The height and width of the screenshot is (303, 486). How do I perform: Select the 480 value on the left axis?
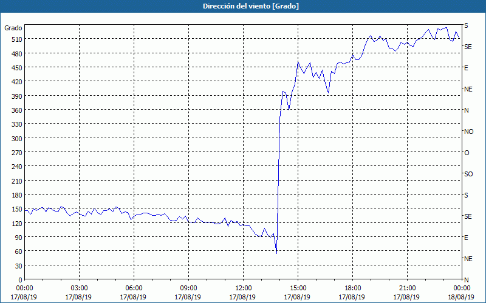pos(18,53)
